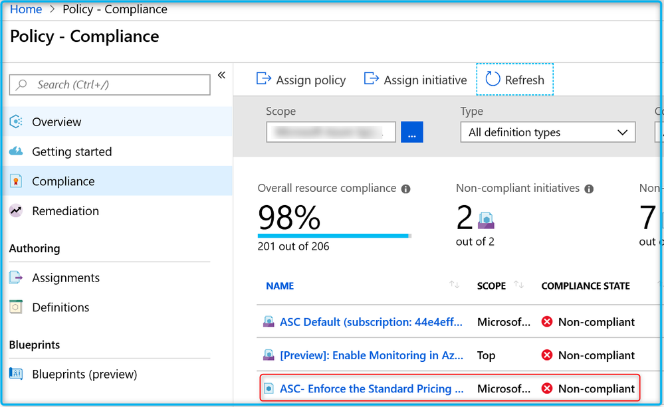Click the Search (Ctrl+/) input field
Image resolution: width=664 pixels, height=407 pixels.
click(x=110, y=84)
